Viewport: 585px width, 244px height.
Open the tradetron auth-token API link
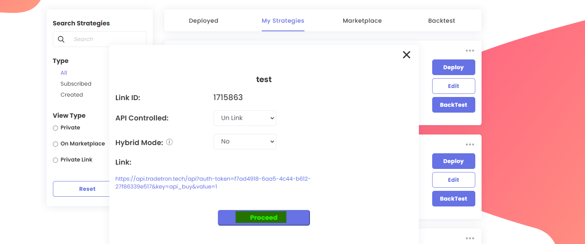pyautogui.click(x=213, y=178)
